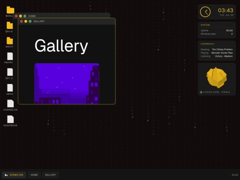Minimize Gallery window using yellow button

coord(26,21)
